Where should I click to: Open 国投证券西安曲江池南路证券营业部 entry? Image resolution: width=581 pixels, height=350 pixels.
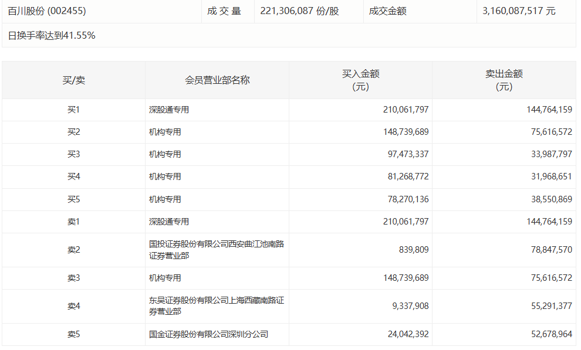(x=216, y=250)
